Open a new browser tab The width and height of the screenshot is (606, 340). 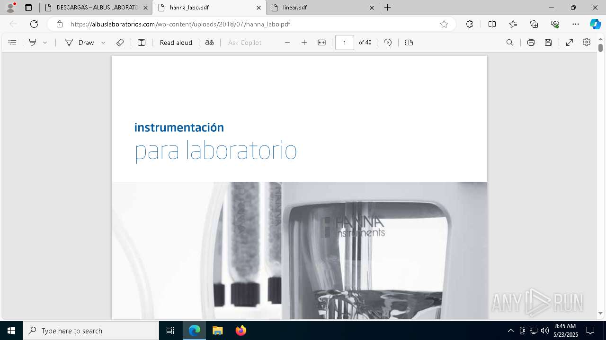pos(387,8)
